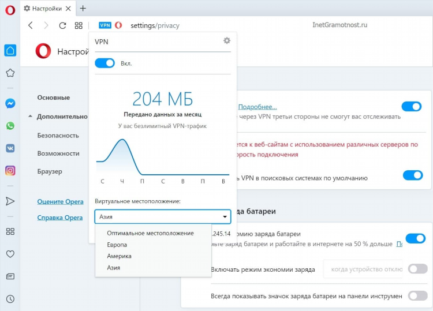Image resolution: width=433 pixels, height=311 pixels.
Task: Click Передано данных за месяц text
Action: point(163,114)
